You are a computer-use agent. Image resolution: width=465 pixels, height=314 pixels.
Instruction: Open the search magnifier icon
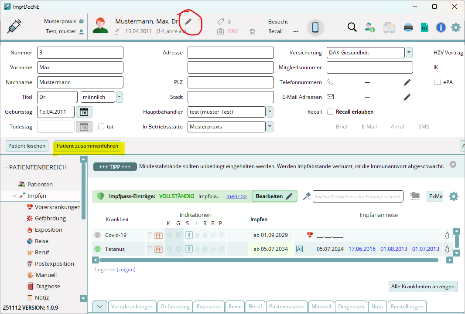(352, 27)
